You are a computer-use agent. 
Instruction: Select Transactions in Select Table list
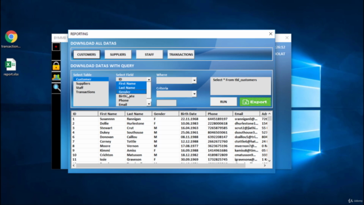click(x=91, y=92)
